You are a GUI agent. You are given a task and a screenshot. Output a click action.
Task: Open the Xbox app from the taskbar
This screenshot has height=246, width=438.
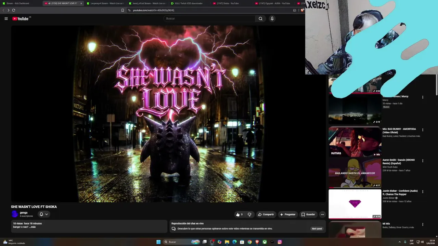click(x=265, y=242)
